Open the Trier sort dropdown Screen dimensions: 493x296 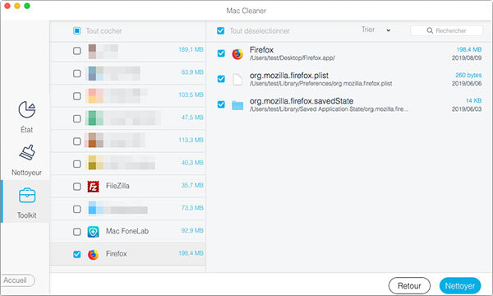pos(376,30)
